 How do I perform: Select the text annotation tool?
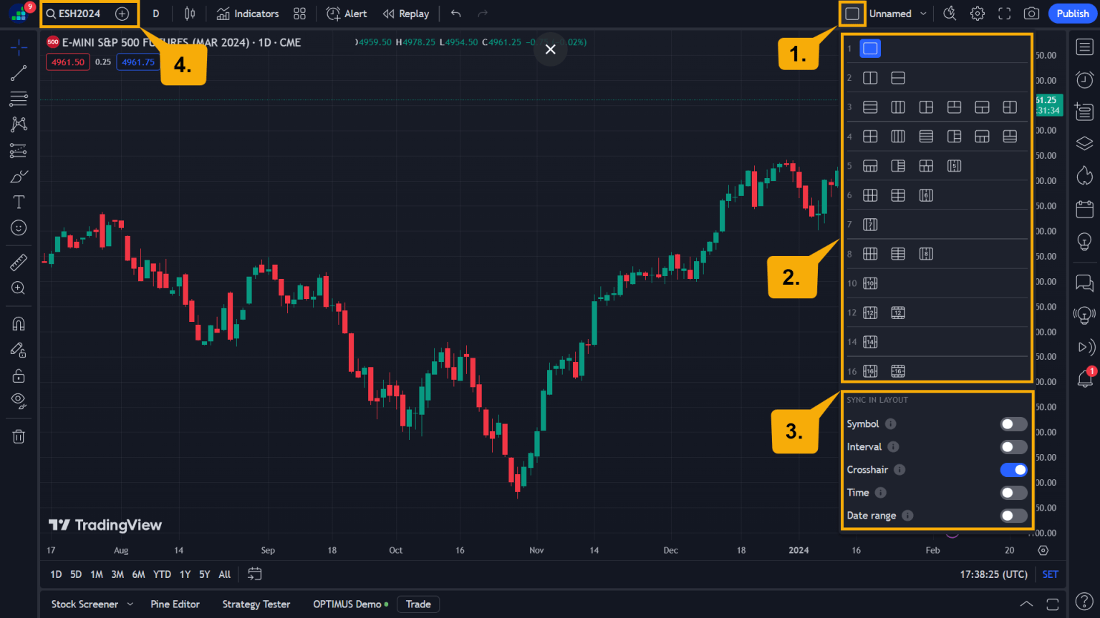tap(19, 202)
